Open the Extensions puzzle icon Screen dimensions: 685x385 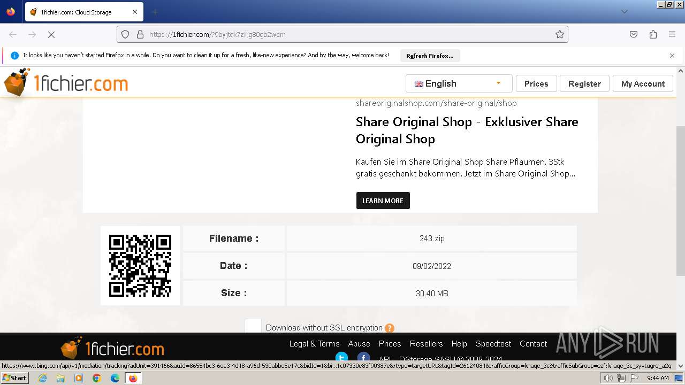point(653,34)
